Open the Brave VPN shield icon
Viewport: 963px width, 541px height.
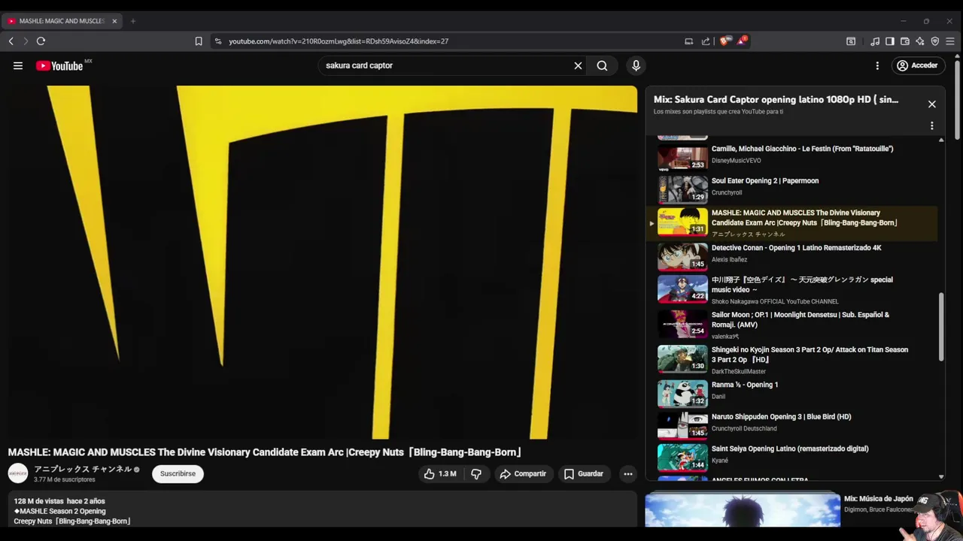coord(934,41)
